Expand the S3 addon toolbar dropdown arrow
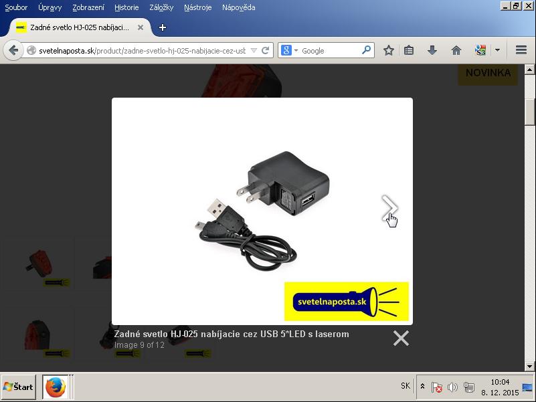Screen dimensions: 536x402 tap(497, 51)
